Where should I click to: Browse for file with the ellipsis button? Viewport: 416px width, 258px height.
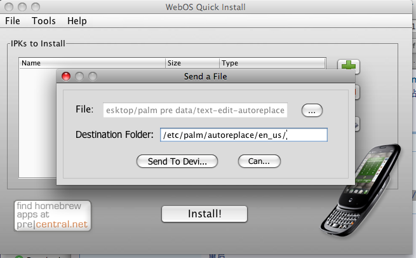[x=312, y=110]
